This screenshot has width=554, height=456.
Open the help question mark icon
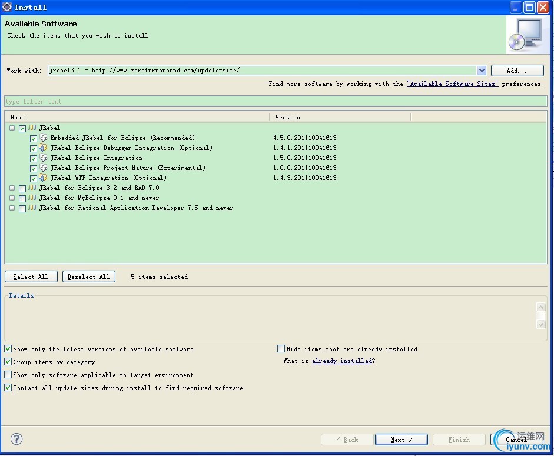click(x=16, y=439)
